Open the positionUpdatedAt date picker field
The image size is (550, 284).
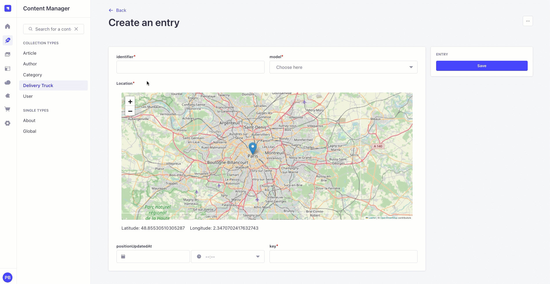coord(153,257)
